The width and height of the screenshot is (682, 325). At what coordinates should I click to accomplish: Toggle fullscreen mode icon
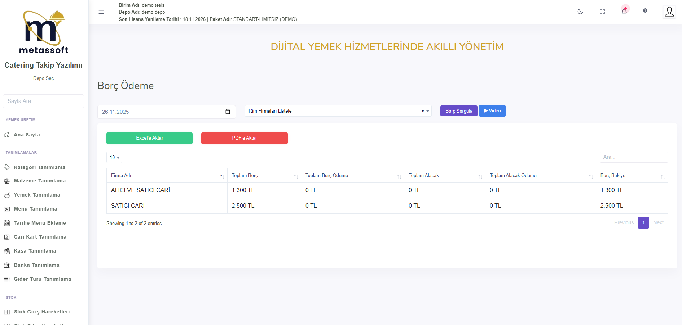click(602, 12)
